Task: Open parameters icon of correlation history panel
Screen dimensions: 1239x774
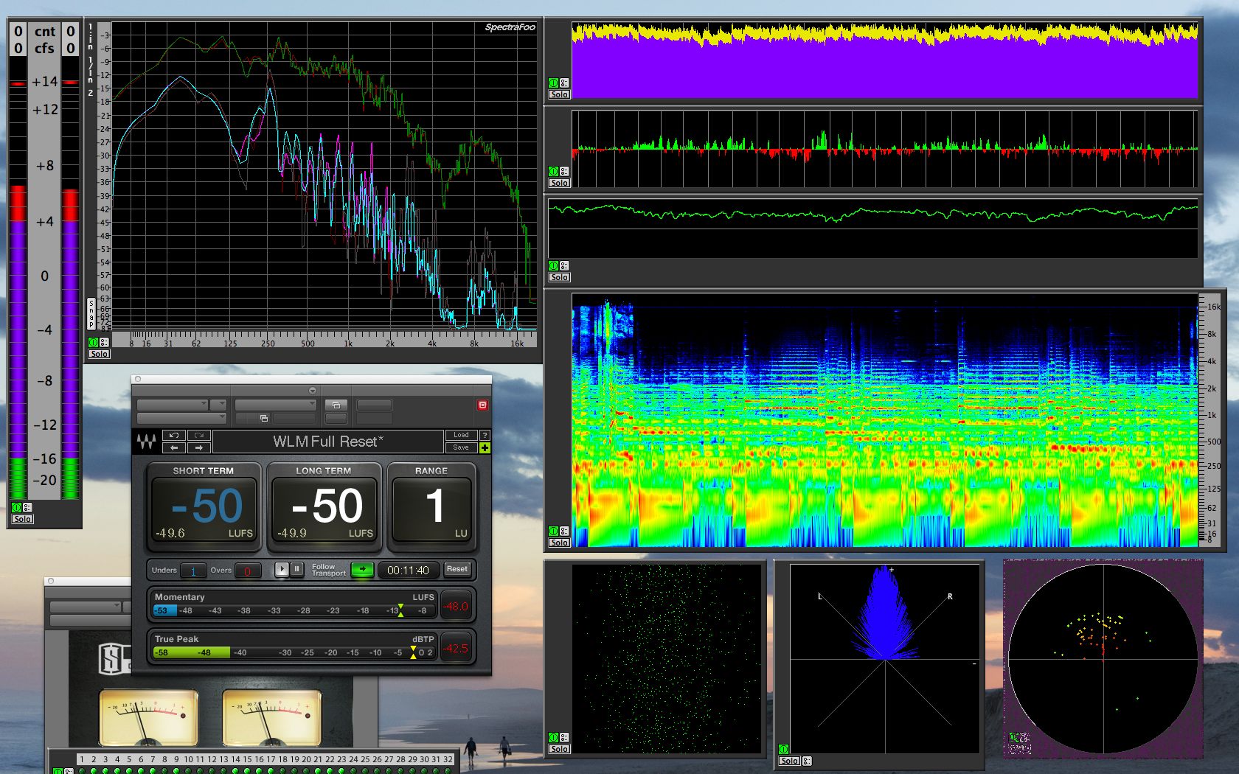Action: pyautogui.click(x=564, y=265)
